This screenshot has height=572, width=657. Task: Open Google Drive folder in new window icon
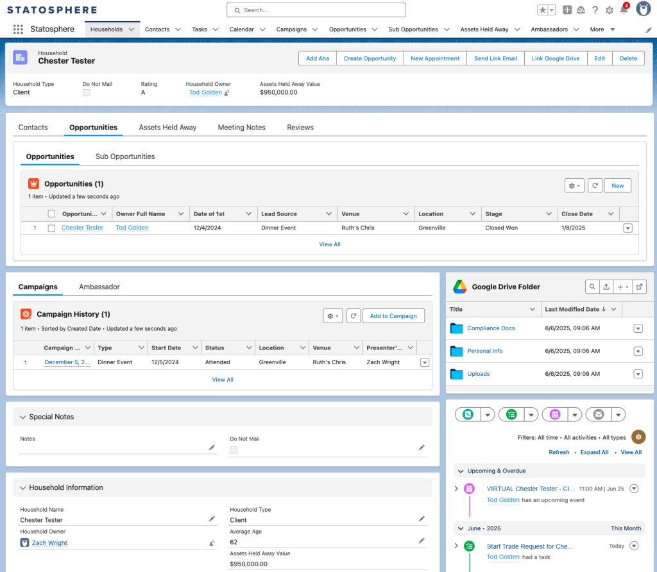point(639,287)
